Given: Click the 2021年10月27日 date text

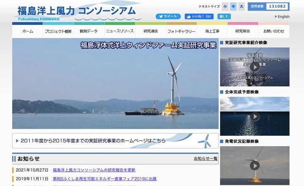Looking at the screenshot, I should pyautogui.click(x=32, y=170).
